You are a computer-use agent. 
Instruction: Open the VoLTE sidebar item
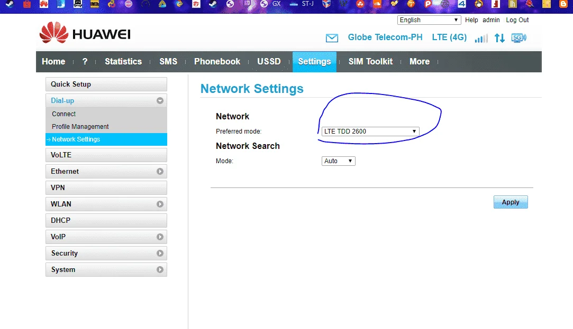(106, 155)
